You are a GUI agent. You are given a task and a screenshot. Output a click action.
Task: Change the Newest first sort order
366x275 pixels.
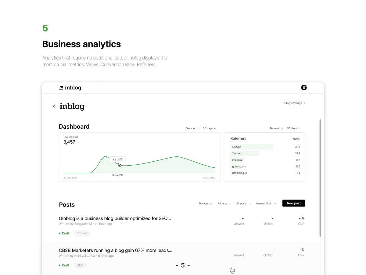coord(266,204)
